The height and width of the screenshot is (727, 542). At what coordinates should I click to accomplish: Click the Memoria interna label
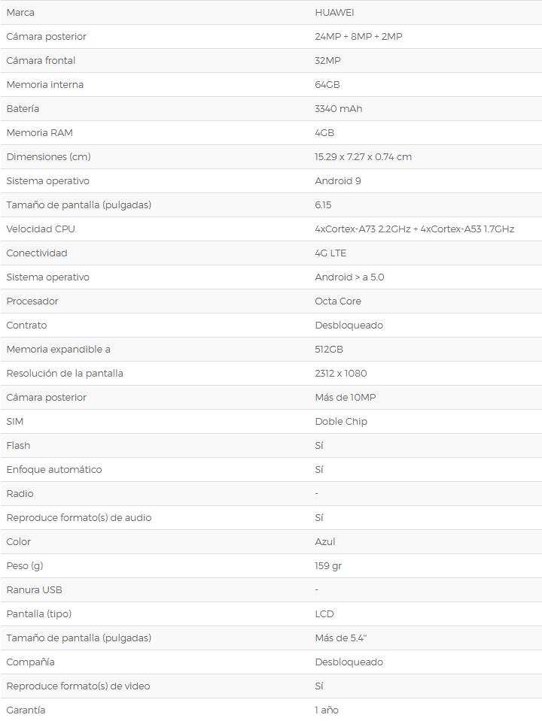pos(45,85)
